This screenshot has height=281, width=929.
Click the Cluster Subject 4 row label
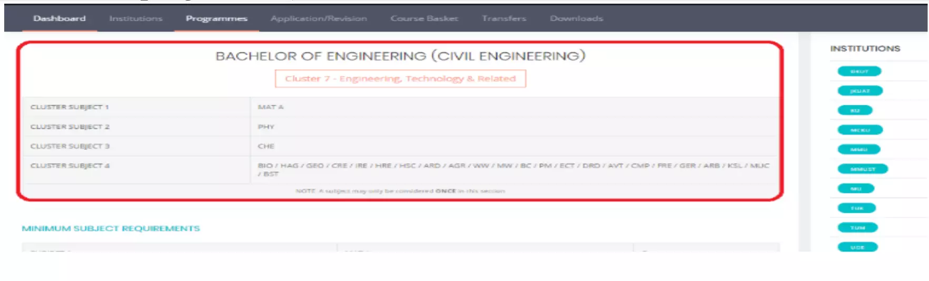tap(70, 166)
